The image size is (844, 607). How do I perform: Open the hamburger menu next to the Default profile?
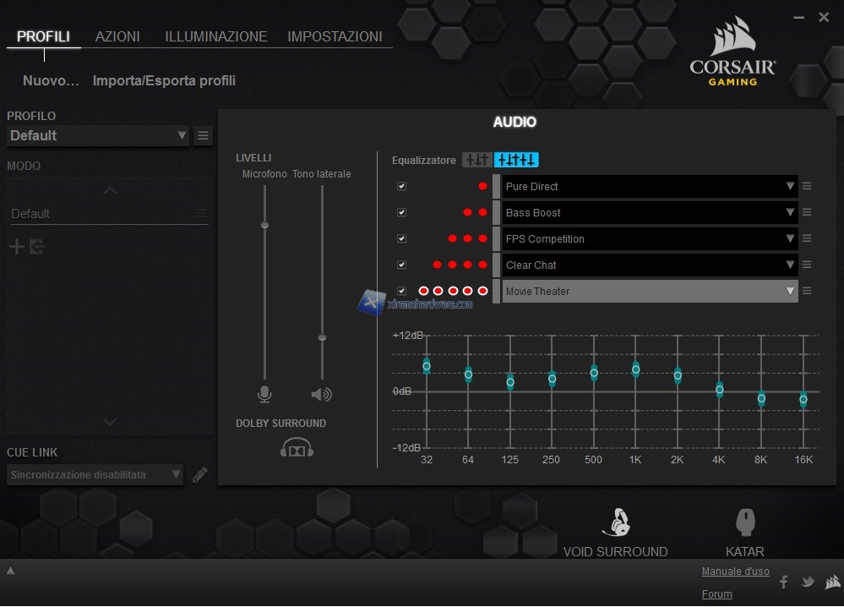click(x=203, y=135)
